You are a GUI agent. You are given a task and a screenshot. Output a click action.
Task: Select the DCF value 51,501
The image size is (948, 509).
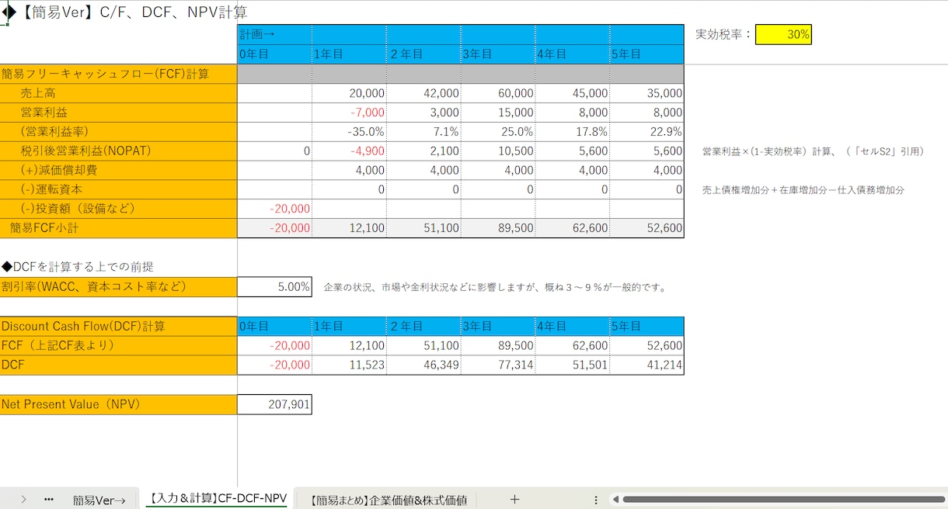coord(573,365)
